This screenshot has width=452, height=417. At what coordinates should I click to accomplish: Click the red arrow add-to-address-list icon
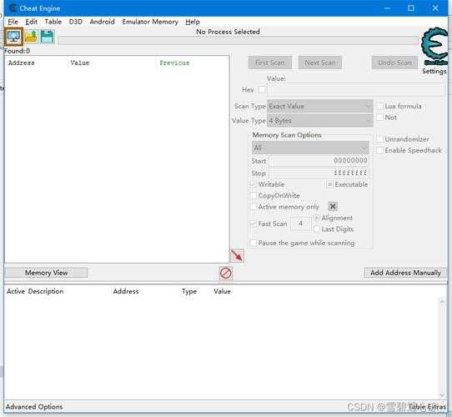(237, 255)
